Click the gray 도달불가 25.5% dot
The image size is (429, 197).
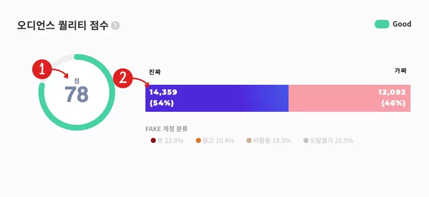pyautogui.click(x=306, y=141)
